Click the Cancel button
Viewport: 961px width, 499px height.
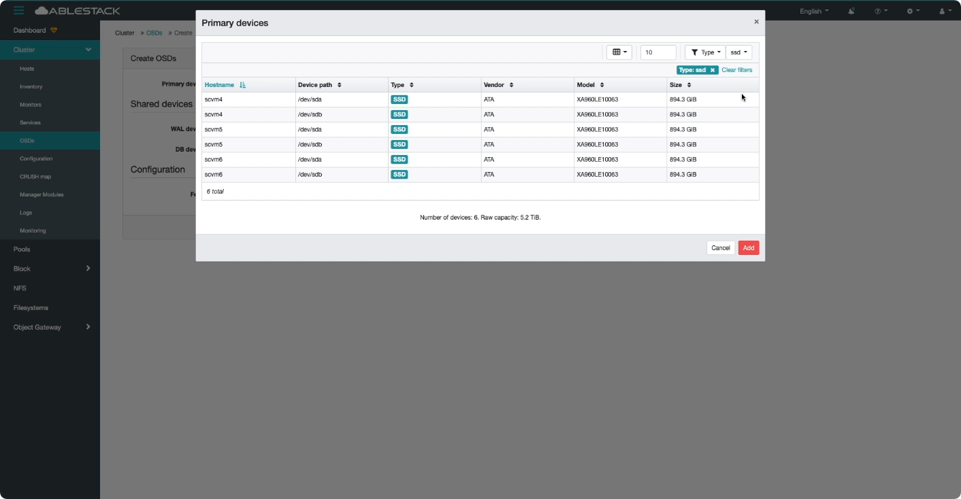click(x=721, y=248)
